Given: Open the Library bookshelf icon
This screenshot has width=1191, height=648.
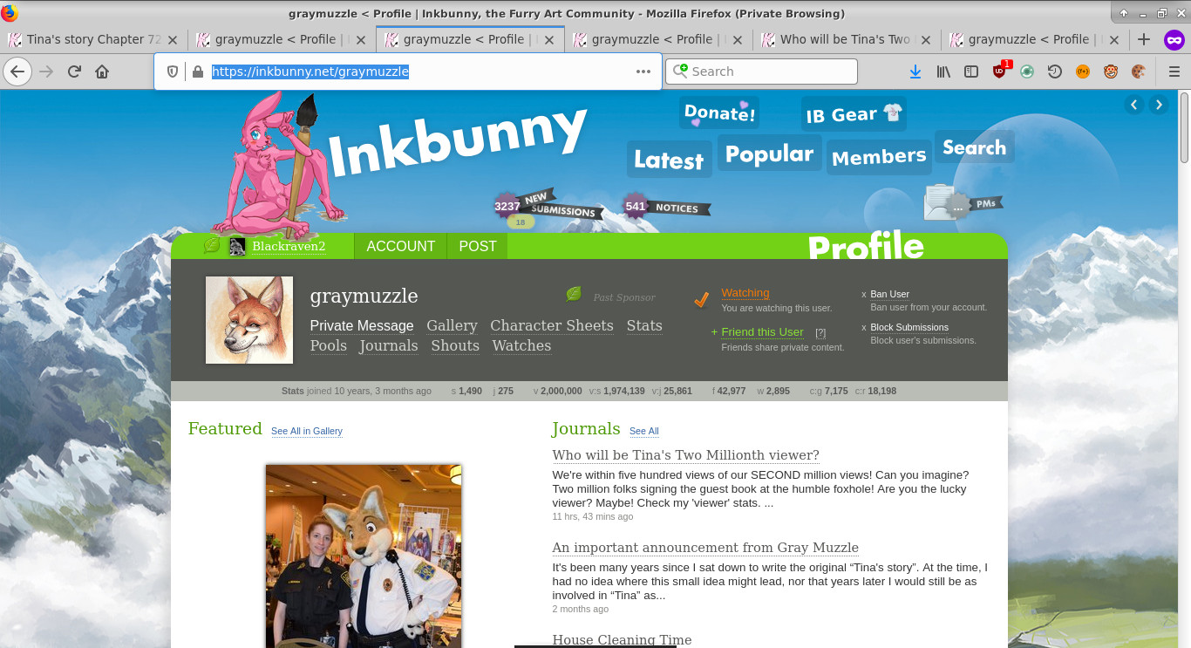Looking at the screenshot, I should 943,72.
